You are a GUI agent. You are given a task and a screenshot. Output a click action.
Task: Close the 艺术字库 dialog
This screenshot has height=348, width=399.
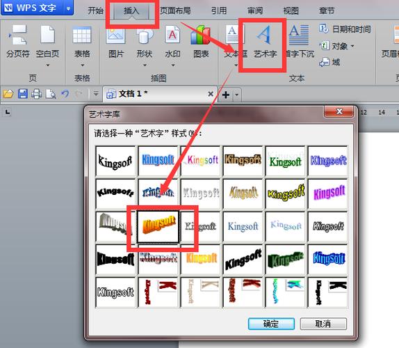[x=339, y=111]
